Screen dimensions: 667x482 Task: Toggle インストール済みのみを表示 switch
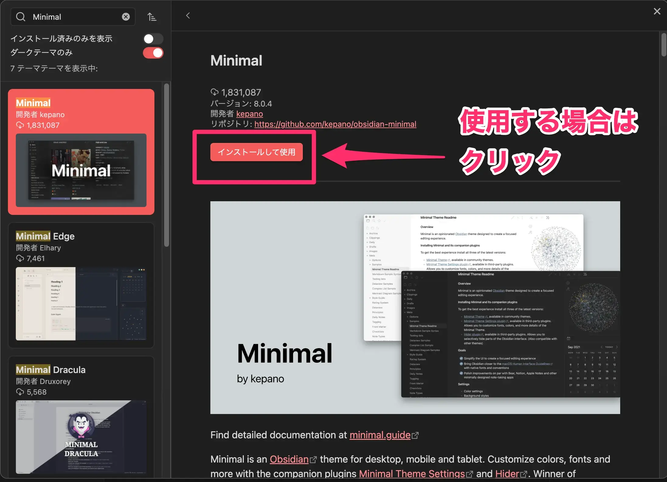click(153, 39)
